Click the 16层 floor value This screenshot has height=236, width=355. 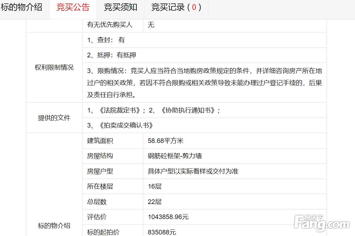coord(155,186)
